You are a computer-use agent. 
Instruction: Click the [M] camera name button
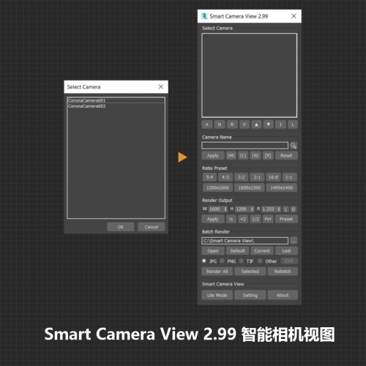(231, 156)
